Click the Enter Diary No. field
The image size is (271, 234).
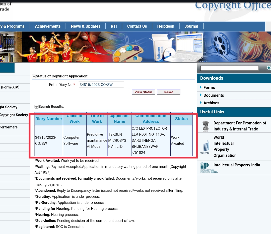click(101, 85)
